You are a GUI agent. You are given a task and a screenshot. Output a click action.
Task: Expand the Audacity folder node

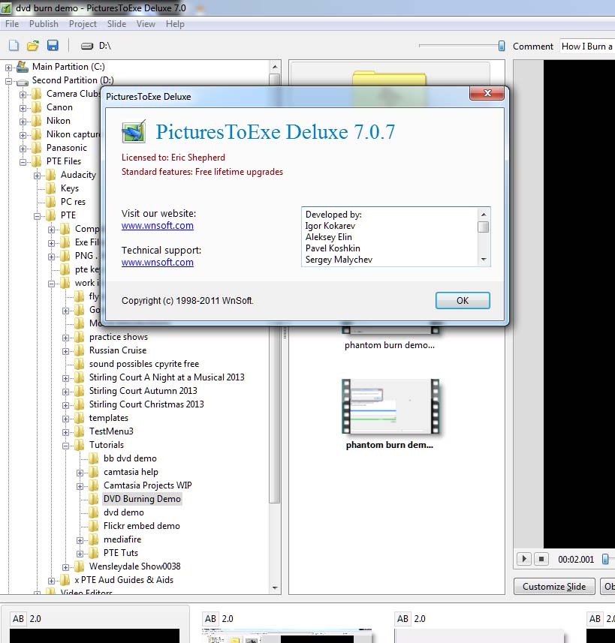pyautogui.click(x=37, y=176)
